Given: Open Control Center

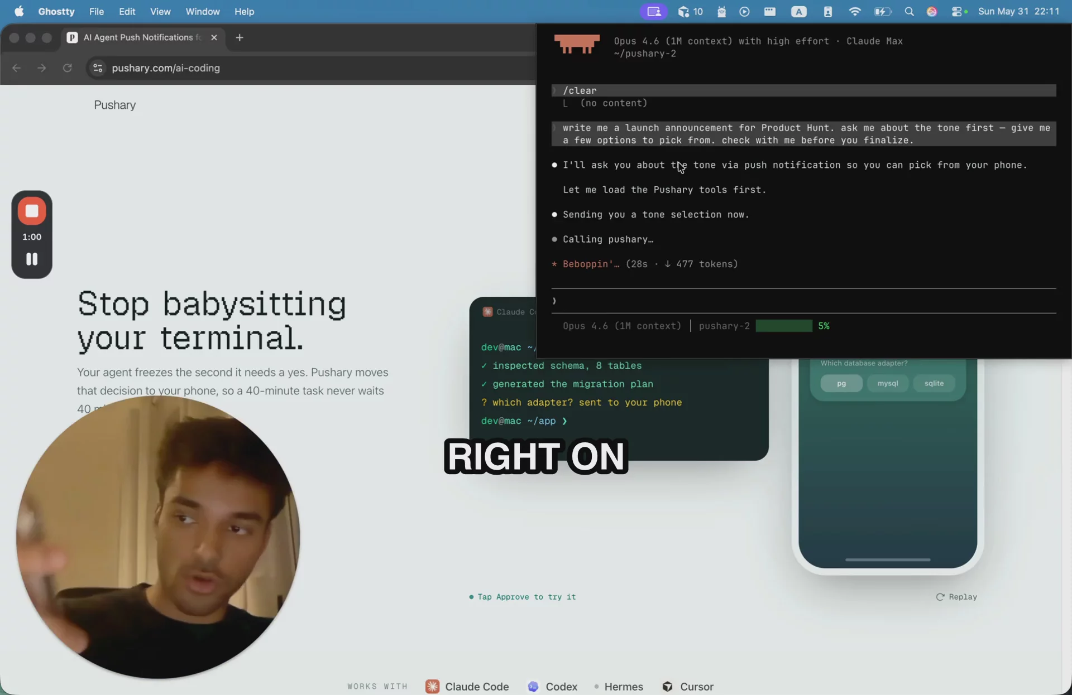Looking at the screenshot, I should 958,11.
